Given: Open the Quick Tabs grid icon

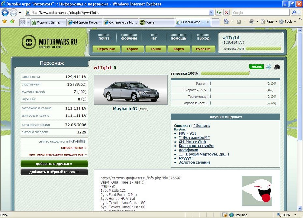Looking at the screenshot, I should pyautogui.click(x=22, y=22).
